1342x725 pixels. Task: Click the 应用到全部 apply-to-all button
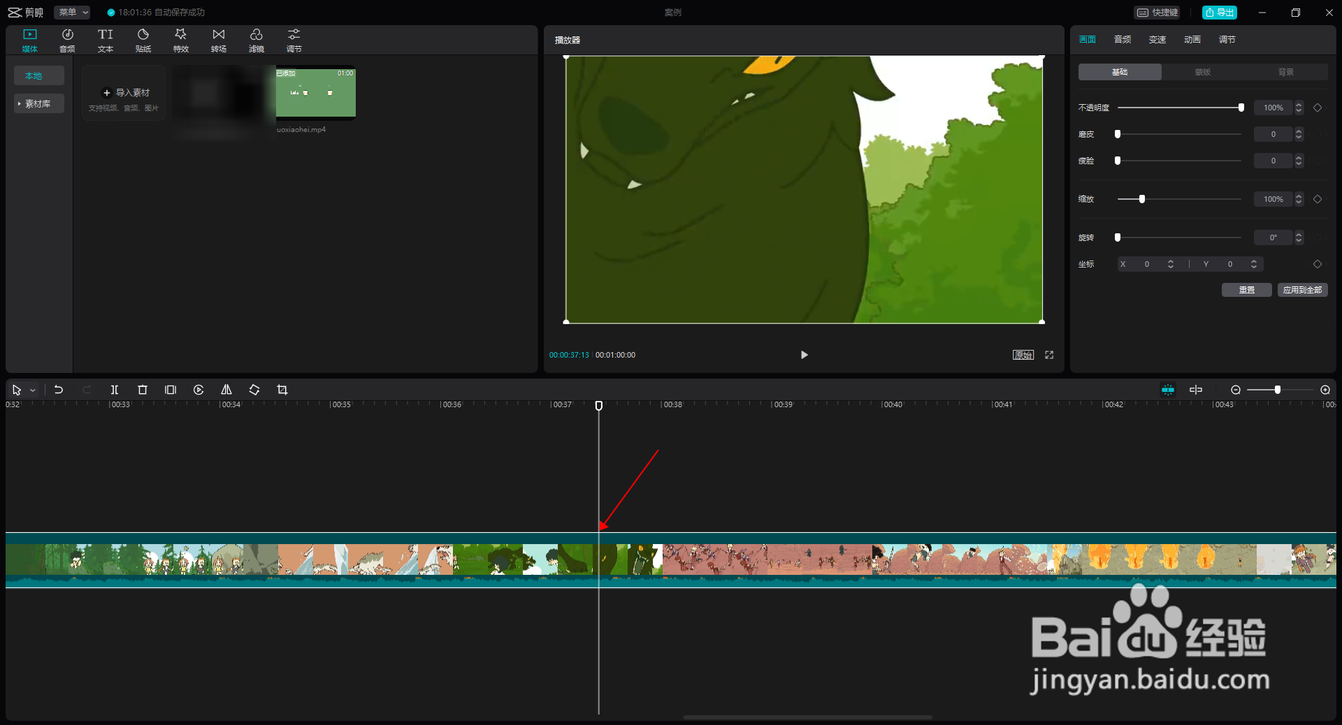[1302, 290]
